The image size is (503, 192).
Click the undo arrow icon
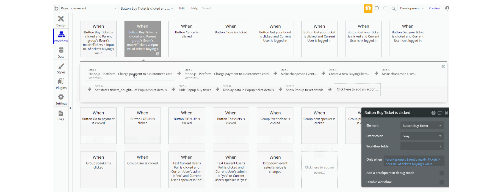377,8
